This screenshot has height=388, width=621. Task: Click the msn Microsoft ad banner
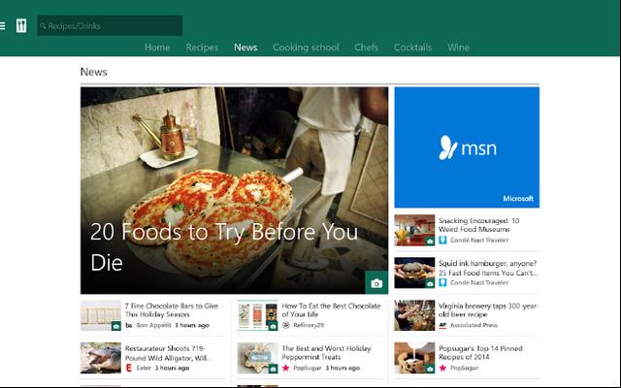(x=467, y=147)
